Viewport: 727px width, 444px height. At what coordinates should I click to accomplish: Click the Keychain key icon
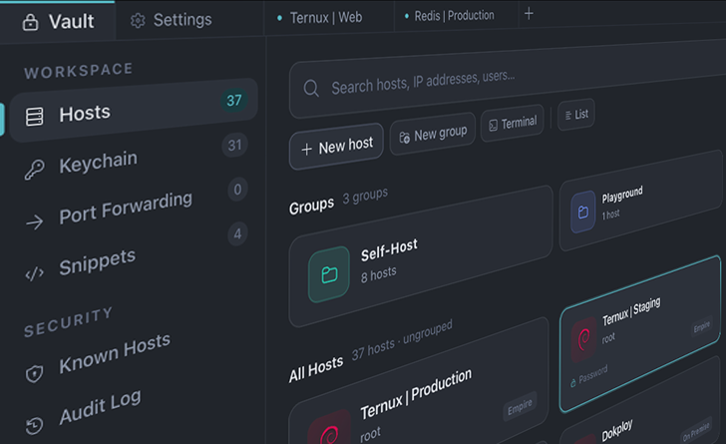pyautogui.click(x=34, y=170)
